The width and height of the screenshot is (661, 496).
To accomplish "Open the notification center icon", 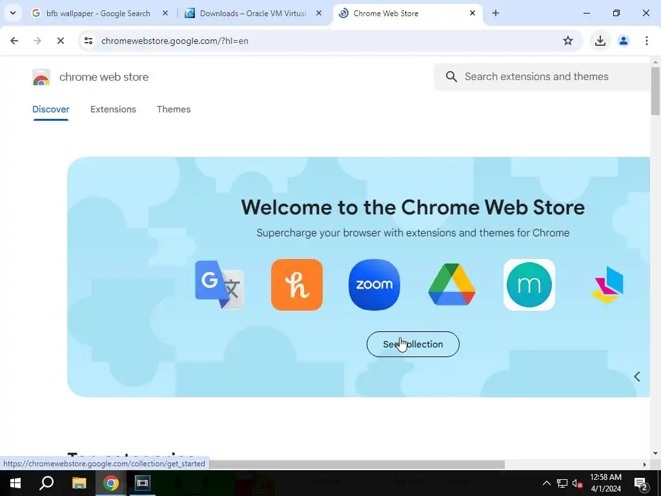I will coord(641,484).
